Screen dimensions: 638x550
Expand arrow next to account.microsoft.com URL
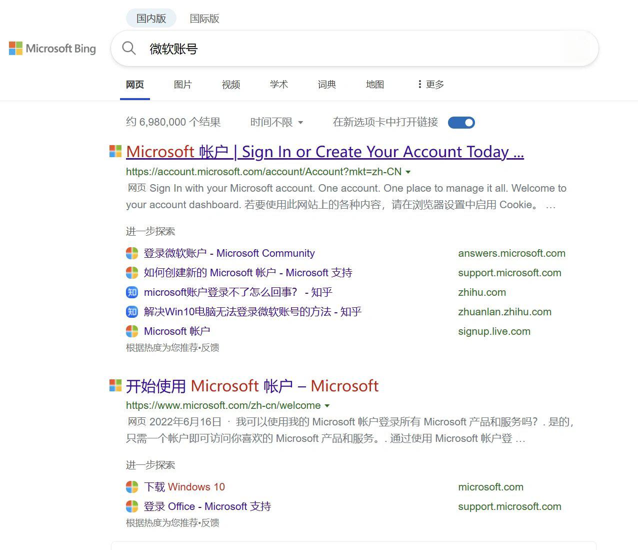408,172
